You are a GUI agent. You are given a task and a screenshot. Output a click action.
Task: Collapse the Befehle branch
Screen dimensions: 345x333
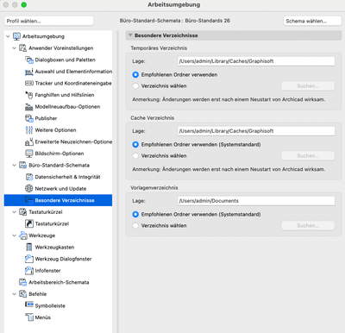click(x=14, y=294)
